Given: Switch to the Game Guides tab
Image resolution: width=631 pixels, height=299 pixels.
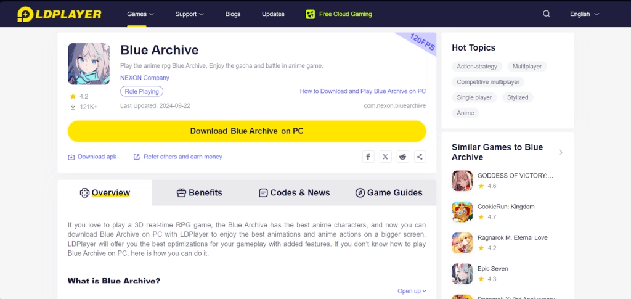Looking at the screenshot, I should pyautogui.click(x=389, y=193).
